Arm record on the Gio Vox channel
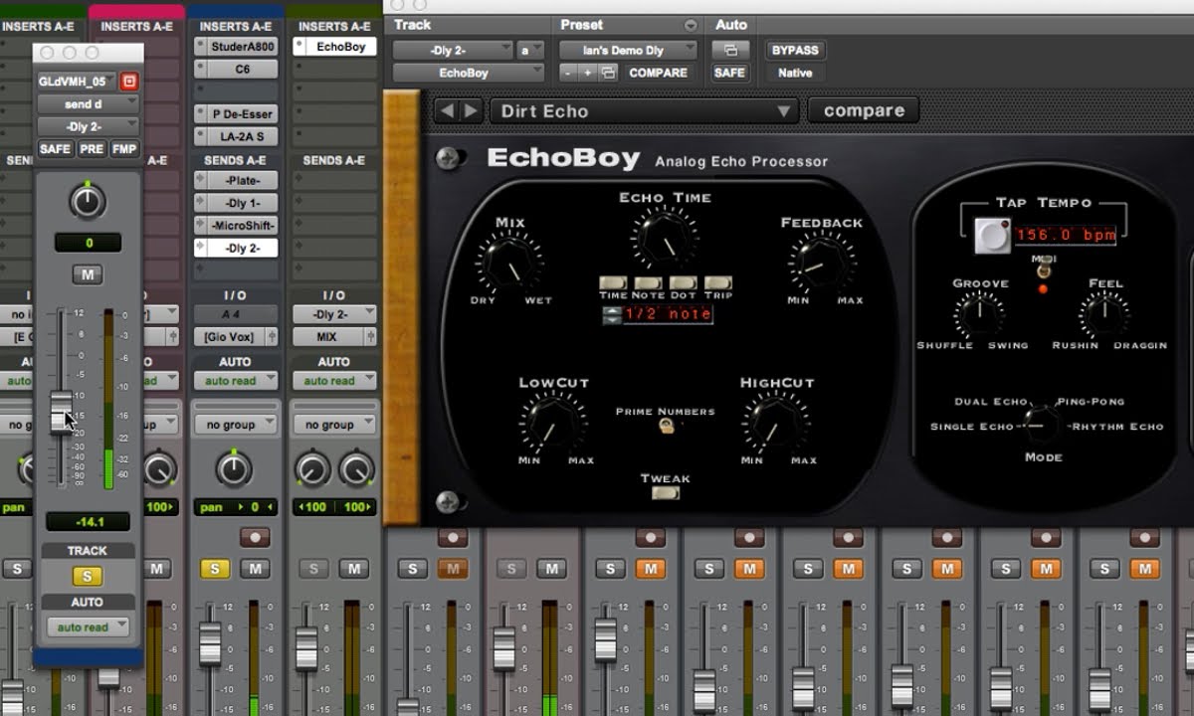Image resolution: width=1194 pixels, height=716 pixels. [x=255, y=537]
